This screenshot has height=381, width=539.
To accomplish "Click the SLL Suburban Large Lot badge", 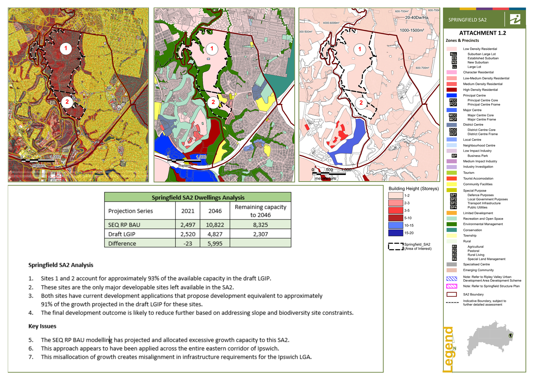I will click(x=454, y=54).
